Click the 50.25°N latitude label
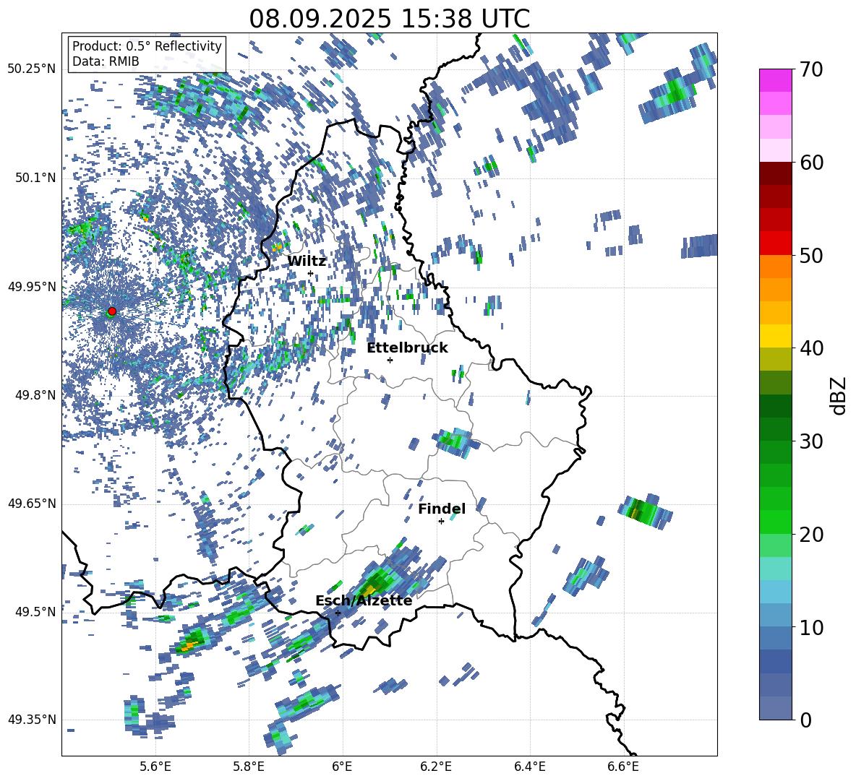 (32, 69)
